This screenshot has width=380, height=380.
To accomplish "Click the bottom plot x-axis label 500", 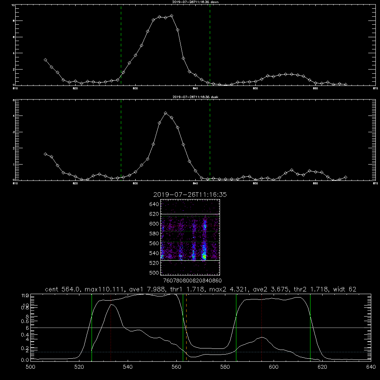I will point(30,367).
